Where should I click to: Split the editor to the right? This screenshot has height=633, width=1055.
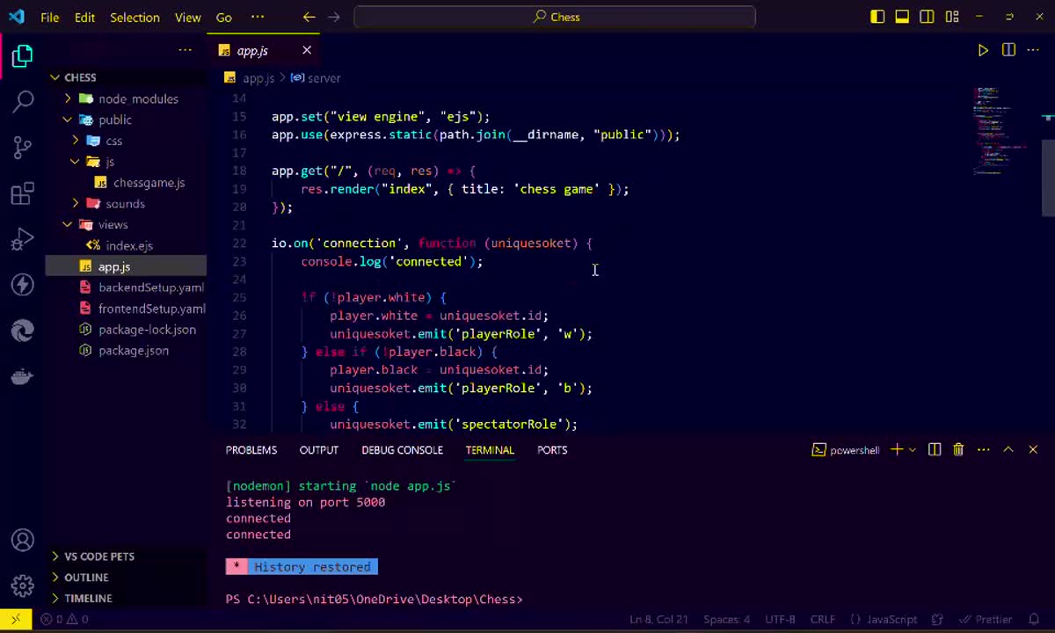pos(1008,50)
